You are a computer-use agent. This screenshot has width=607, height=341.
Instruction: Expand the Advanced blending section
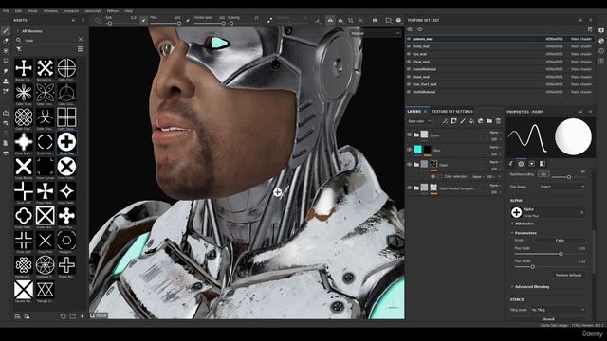coord(531,286)
